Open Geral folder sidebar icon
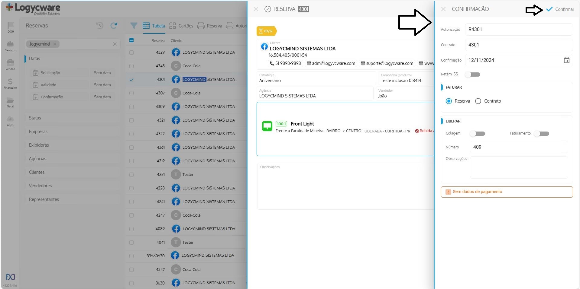580x289 pixels. click(10, 102)
